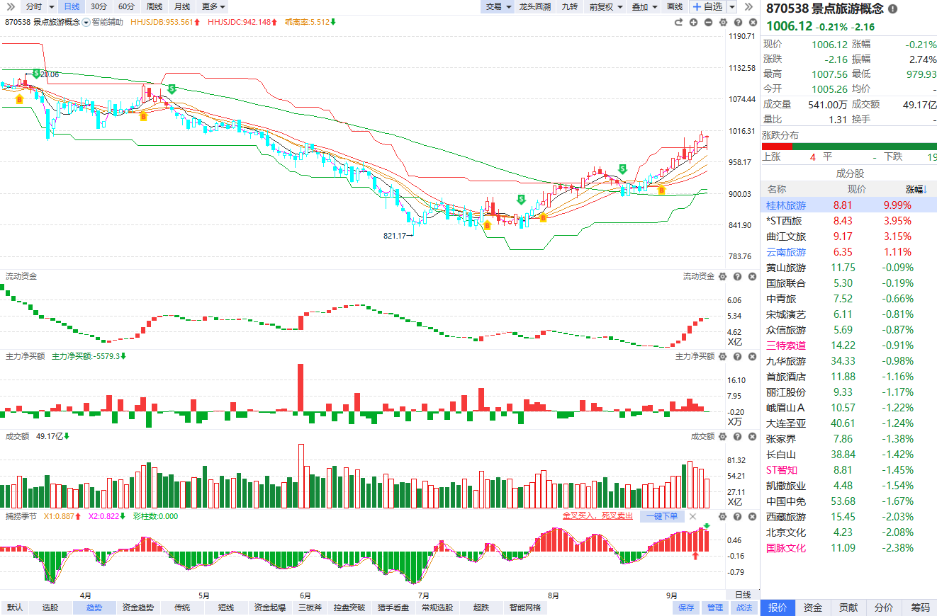Open main chart settings gear icon
The width and height of the screenshot is (937, 616).
723,22
